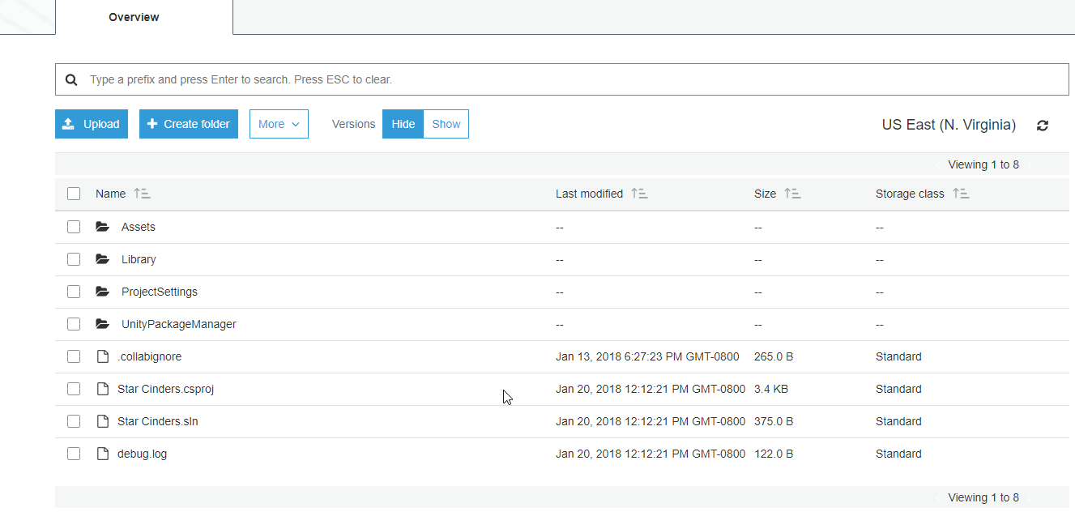Click the Star Cinders.csproj file icon

click(x=102, y=389)
